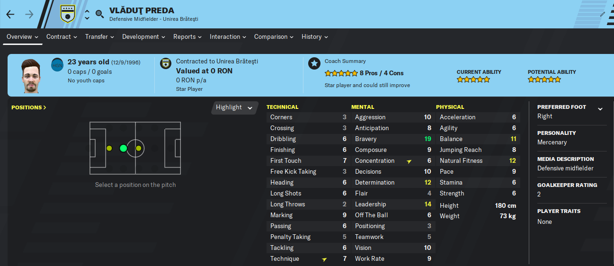Click the pencil edit icon at top right
This screenshot has height=266, width=614.
coord(602,14)
